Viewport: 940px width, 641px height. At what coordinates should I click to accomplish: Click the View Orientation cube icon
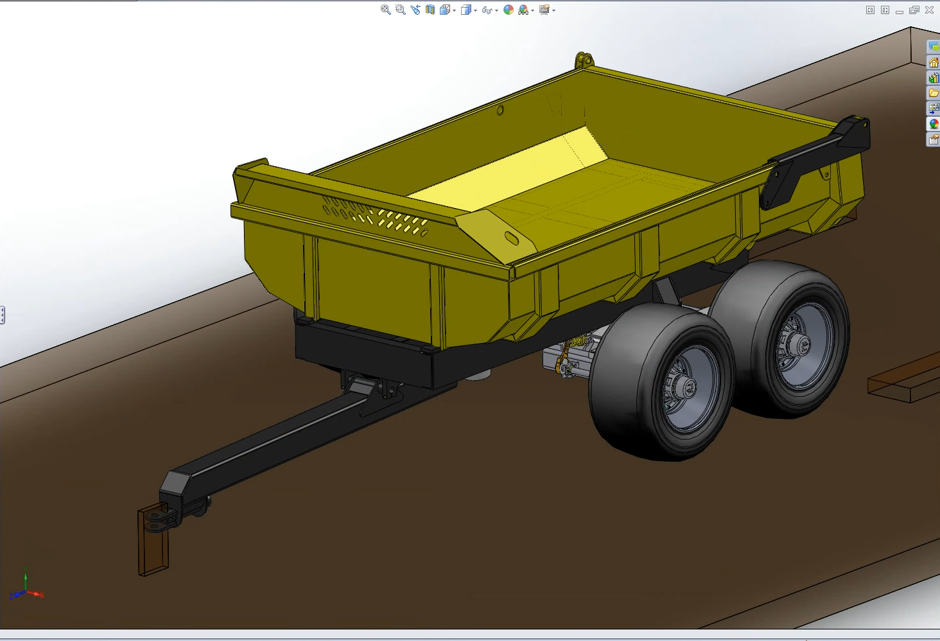(x=444, y=10)
